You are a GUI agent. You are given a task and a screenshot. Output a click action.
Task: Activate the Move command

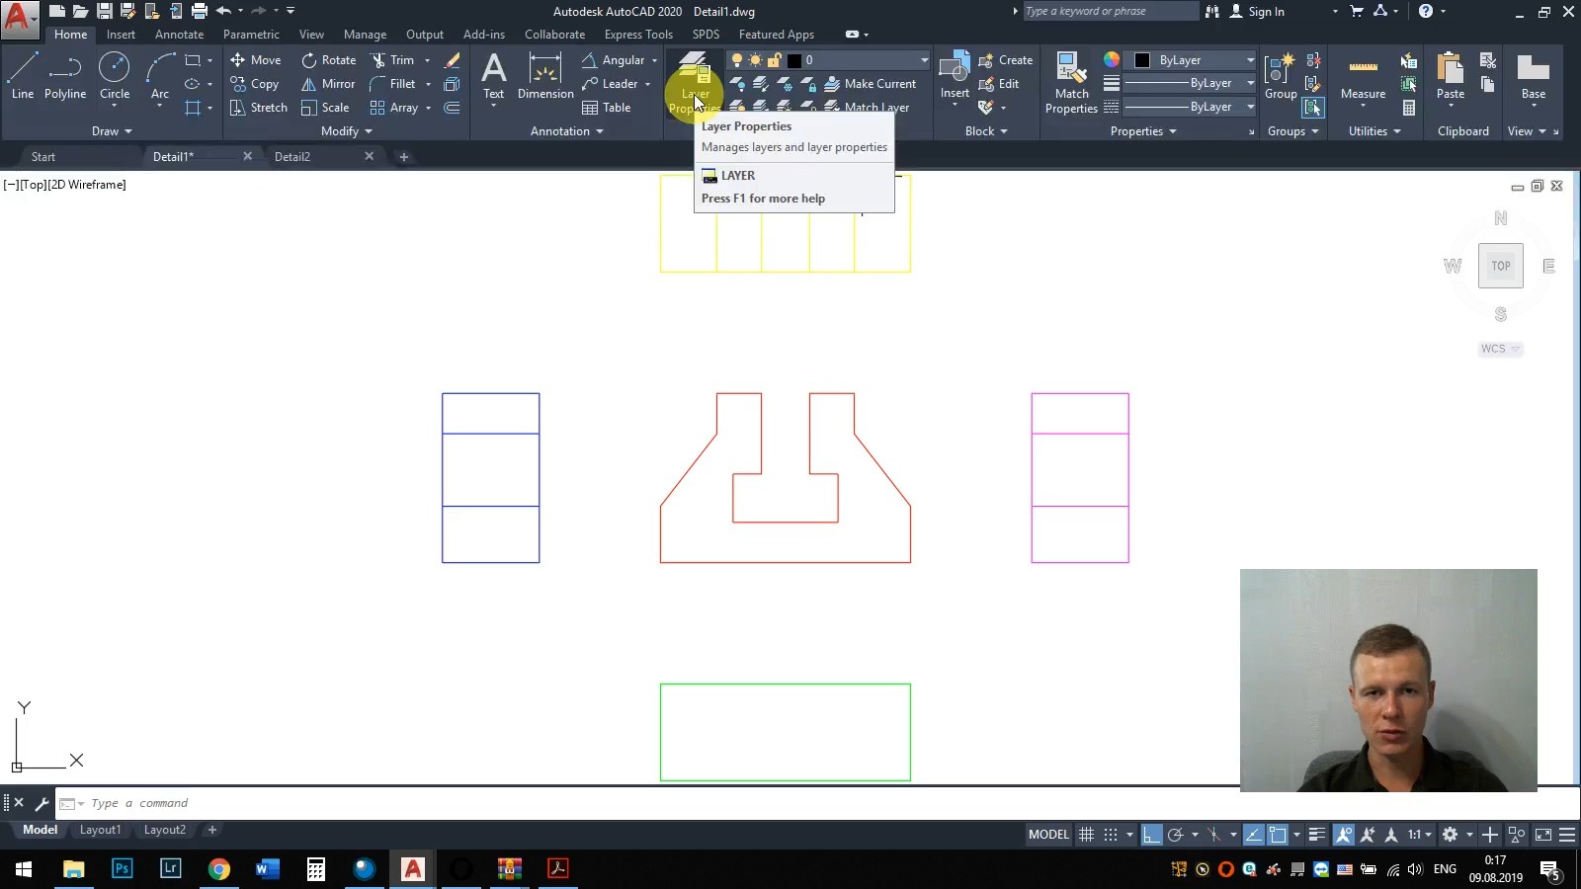pos(256,60)
